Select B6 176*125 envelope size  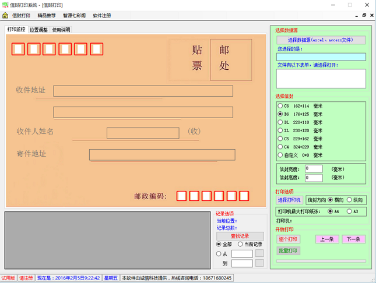click(300, 114)
